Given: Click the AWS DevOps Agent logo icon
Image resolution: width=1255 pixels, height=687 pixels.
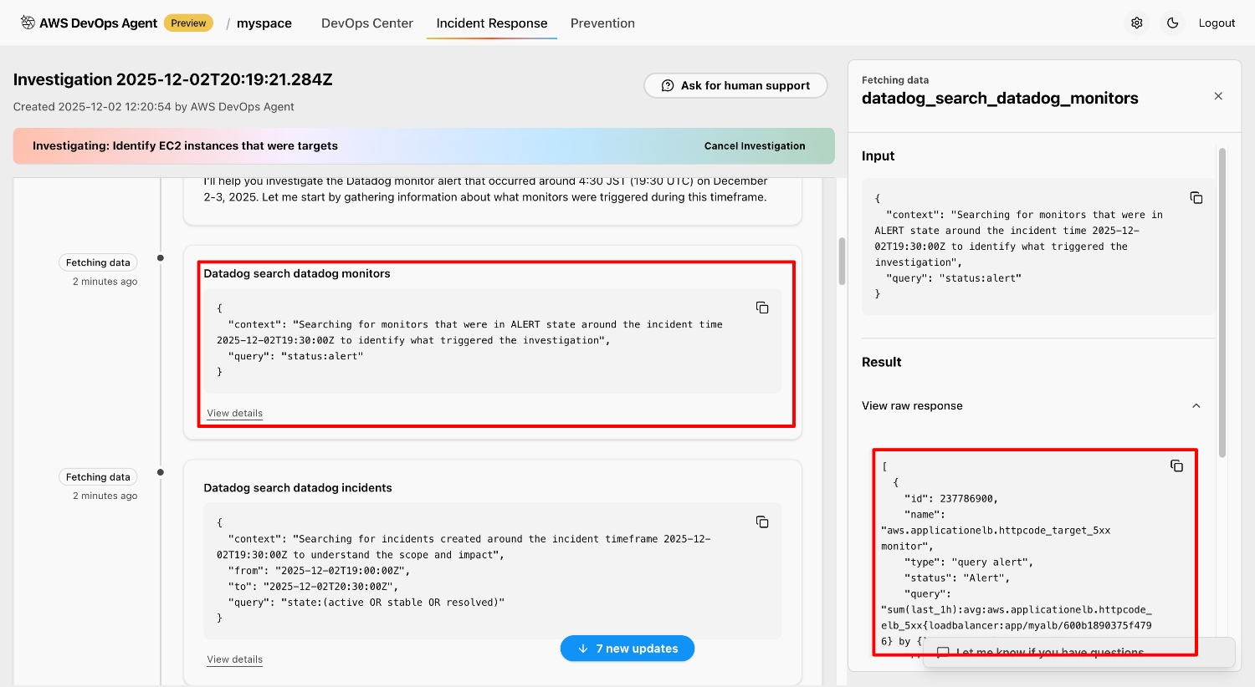Looking at the screenshot, I should pos(28,23).
